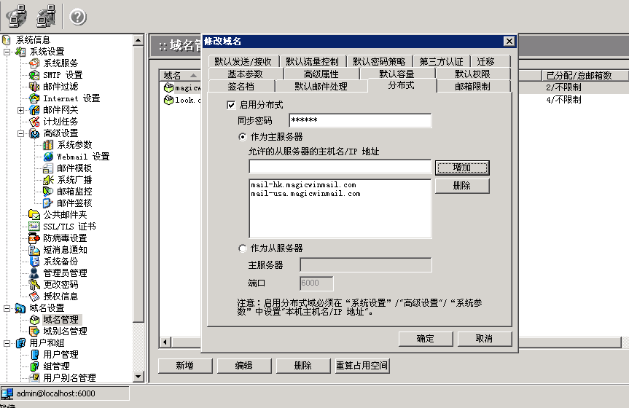Select mail-hk.magicwinmail.com in the list
This screenshot has height=408, width=629.
tap(303, 185)
